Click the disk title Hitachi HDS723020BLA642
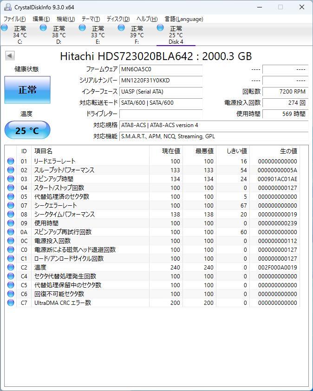The height and width of the screenshot is (391, 313). click(x=126, y=56)
